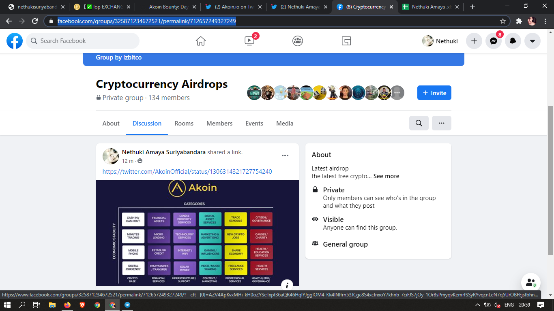
Task: Click the page's vertical scrollbar
Action: click(x=551, y=180)
